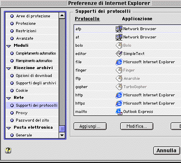Click the SimpleText icon in editor row
This screenshot has height=163, width=181.
pos(119,54)
